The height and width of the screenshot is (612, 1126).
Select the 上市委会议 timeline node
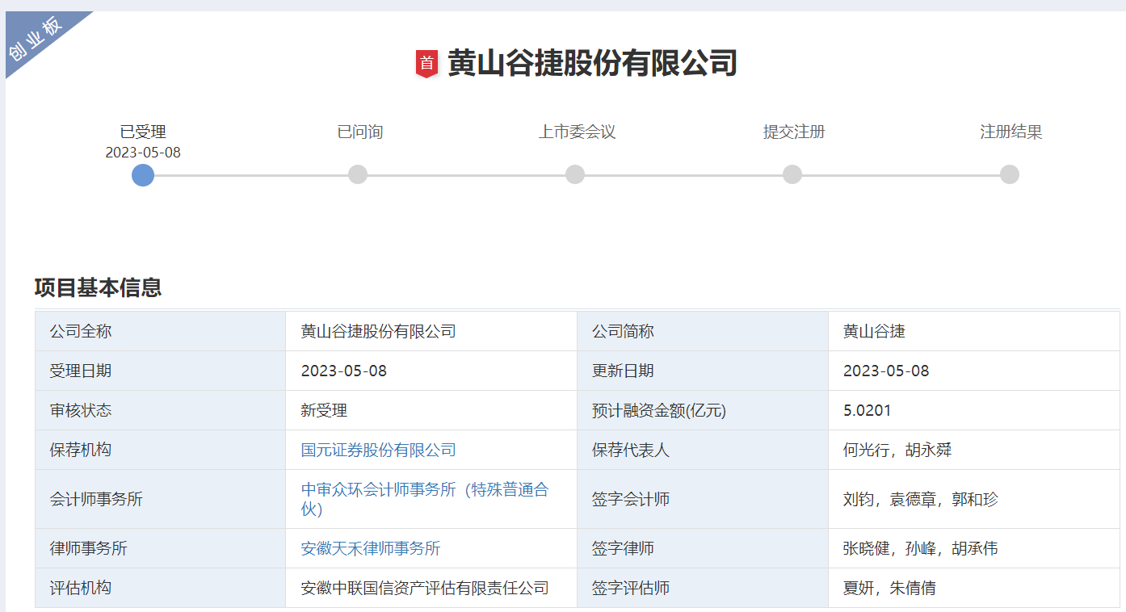(x=575, y=174)
